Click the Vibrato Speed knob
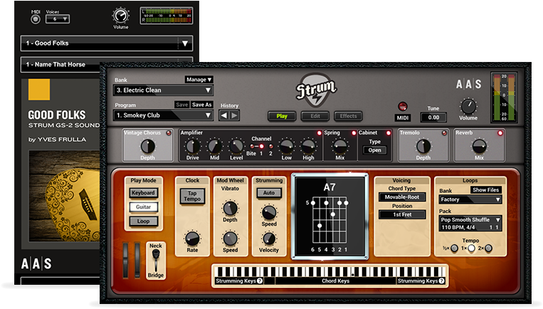This screenshot has width=543, height=309. coord(230,239)
